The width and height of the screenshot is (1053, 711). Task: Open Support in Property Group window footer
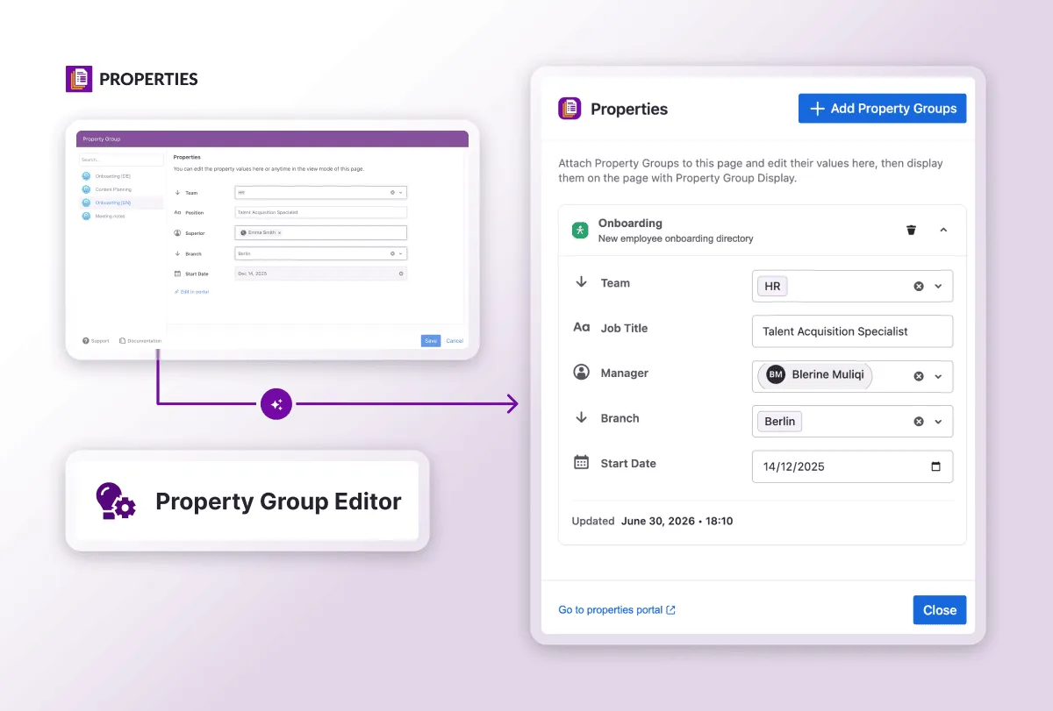(x=96, y=340)
